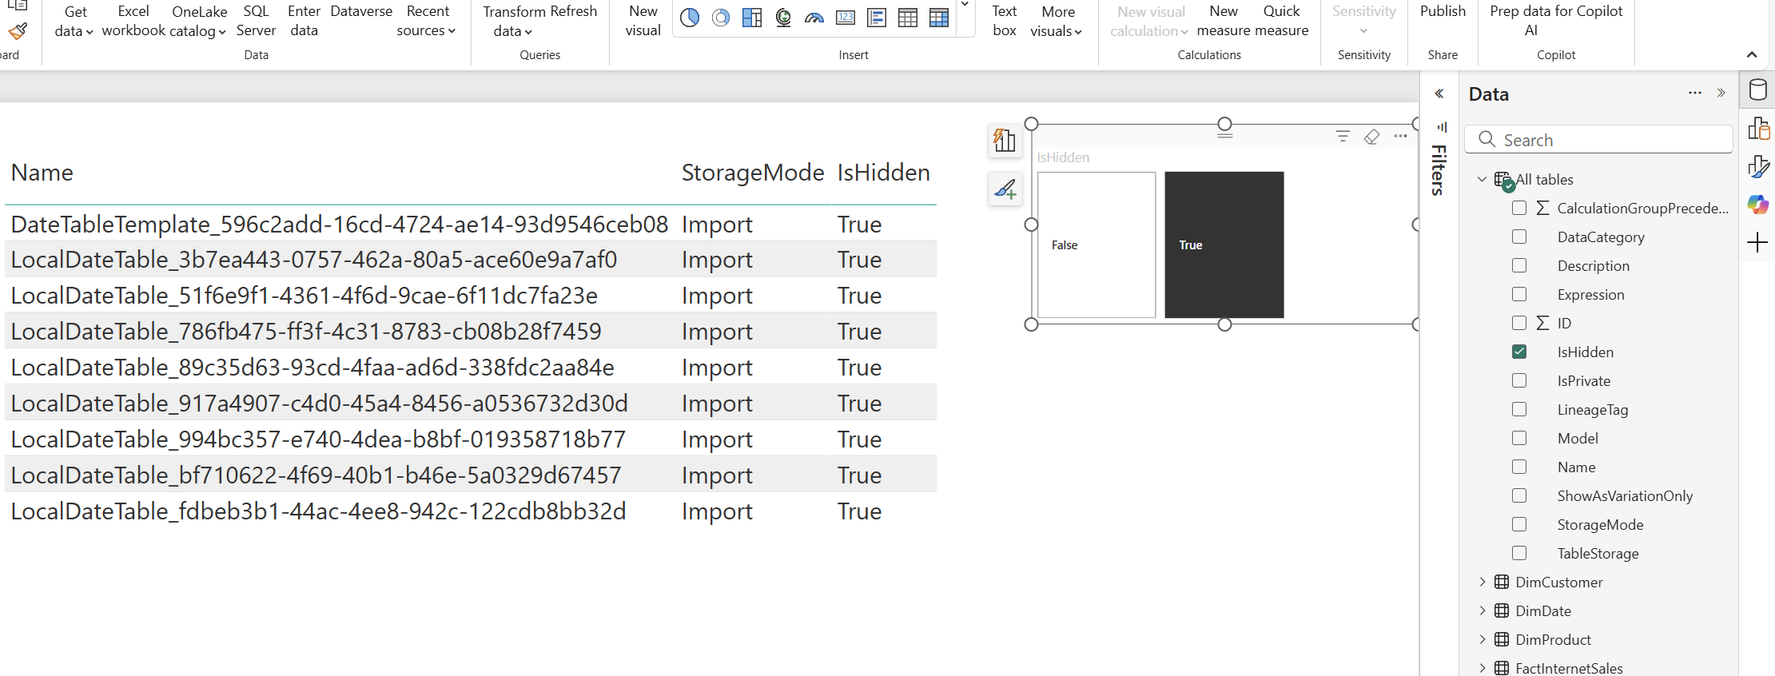Expand the DimCustomer table
Image resolution: width=1775 pixels, height=676 pixels.
pyautogui.click(x=1482, y=582)
